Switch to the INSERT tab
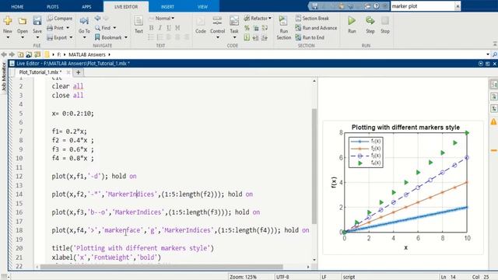This screenshot has height=280, width=498. tap(167, 7)
